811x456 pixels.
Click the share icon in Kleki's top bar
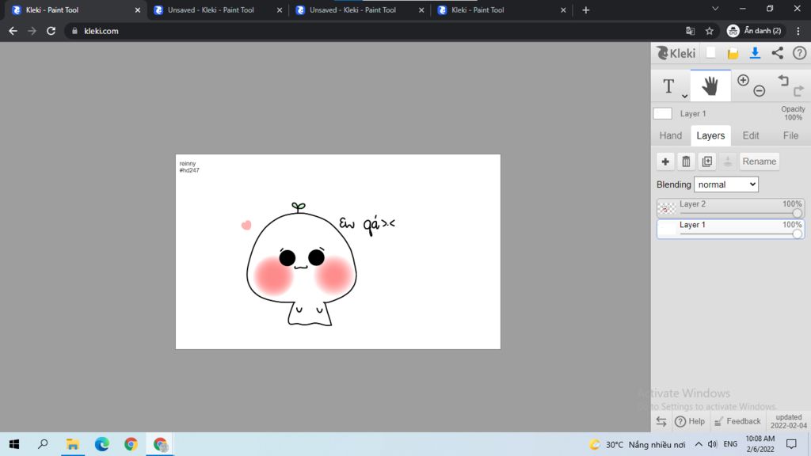[x=778, y=53]
